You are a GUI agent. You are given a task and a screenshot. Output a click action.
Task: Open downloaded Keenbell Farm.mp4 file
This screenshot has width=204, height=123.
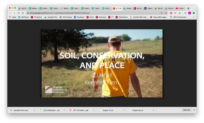[21, 110]
